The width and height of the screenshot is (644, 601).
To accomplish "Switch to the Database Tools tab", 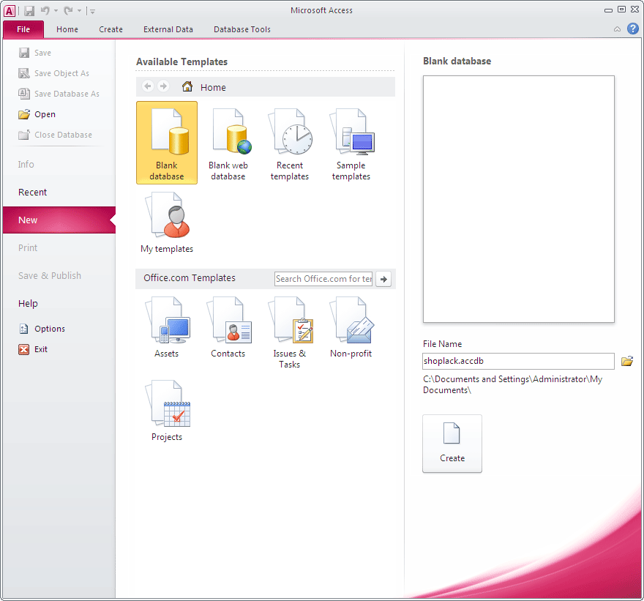I will pos(242,29).
